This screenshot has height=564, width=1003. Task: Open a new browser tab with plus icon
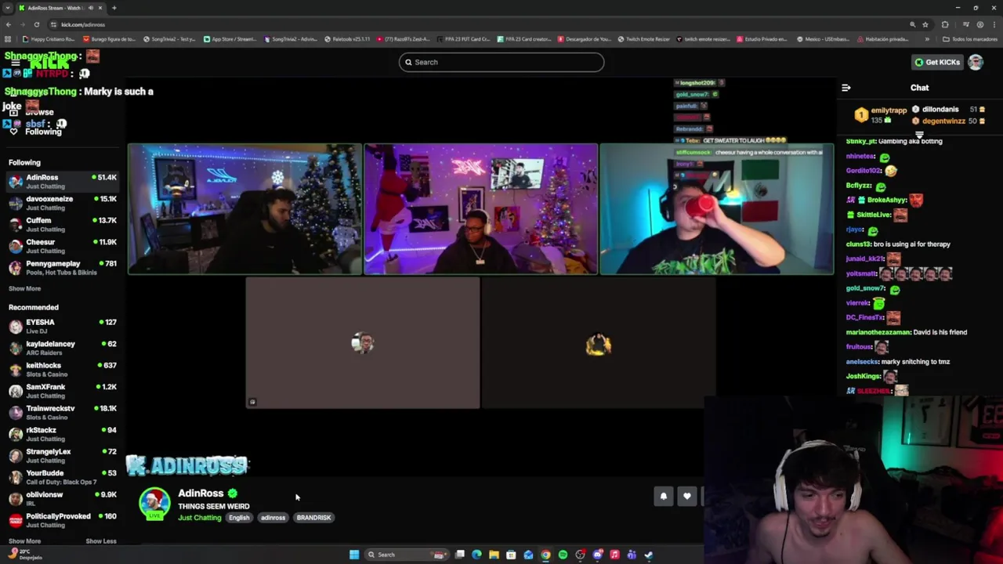(114, 8)
